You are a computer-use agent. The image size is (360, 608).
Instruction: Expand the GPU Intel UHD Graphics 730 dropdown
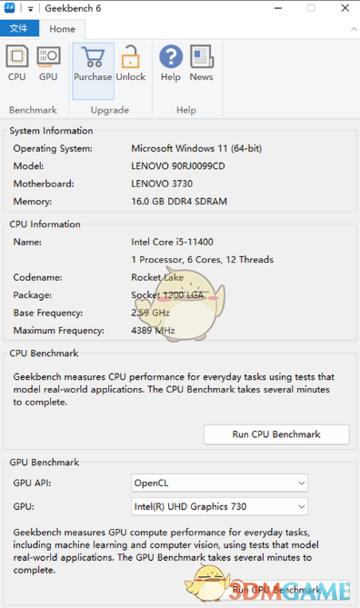(220, 506)
